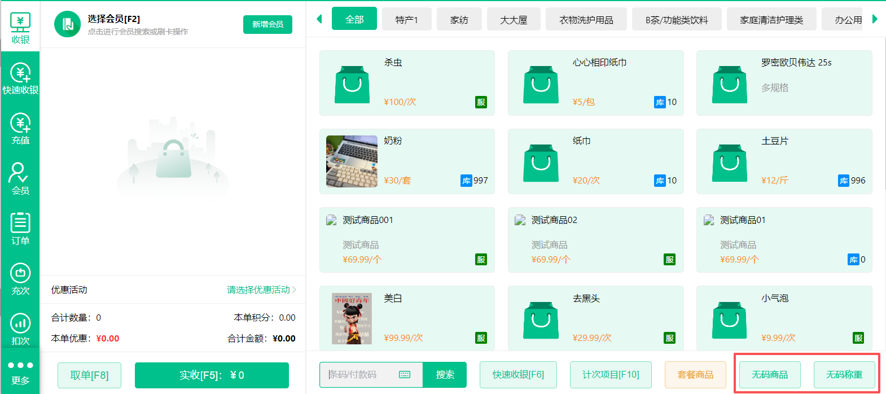The width and height of the screenshot is (886, 394).
Task: Click the 测试商品01 product name
Action: point(743,220)
